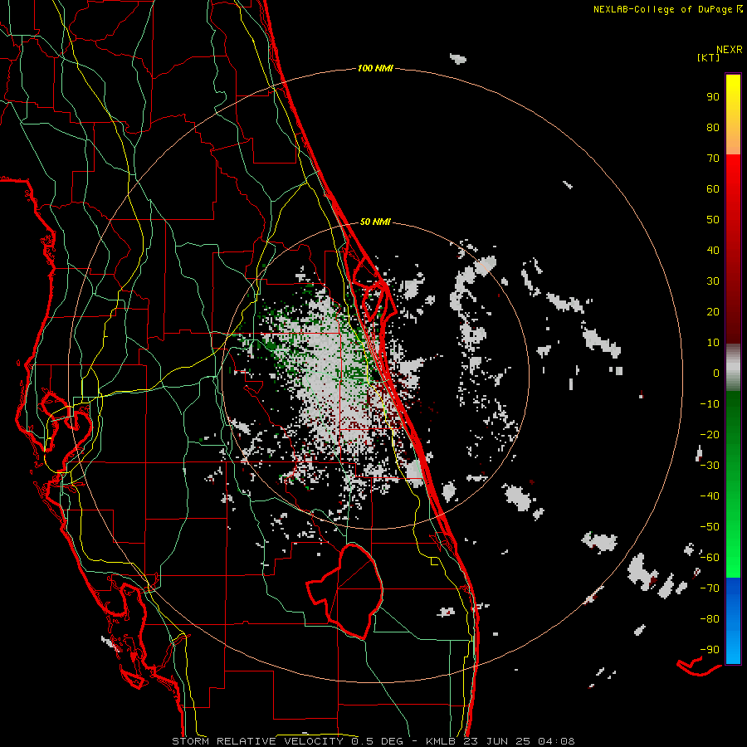
Task: Click the 80 value on the velocity scale
Action: [713, 128]
